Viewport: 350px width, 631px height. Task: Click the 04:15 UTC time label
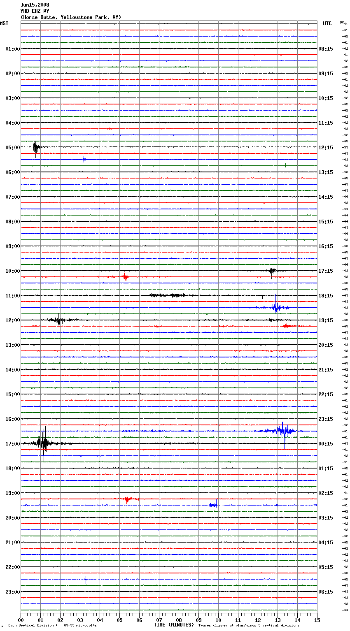click(x=326, y=543)
